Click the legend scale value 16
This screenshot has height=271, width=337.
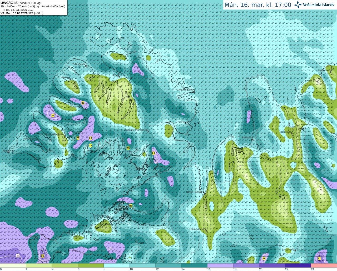point(209,269)
